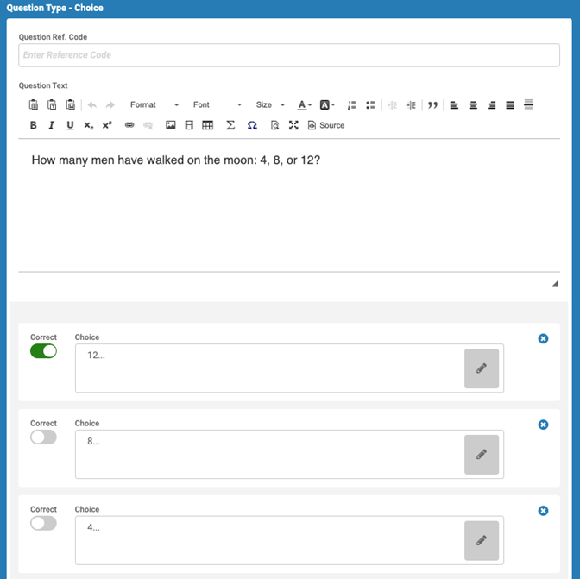Viewport: 580px width, 579px height.
Task: Click Paste as plain text icon
Action: [52, 105]
